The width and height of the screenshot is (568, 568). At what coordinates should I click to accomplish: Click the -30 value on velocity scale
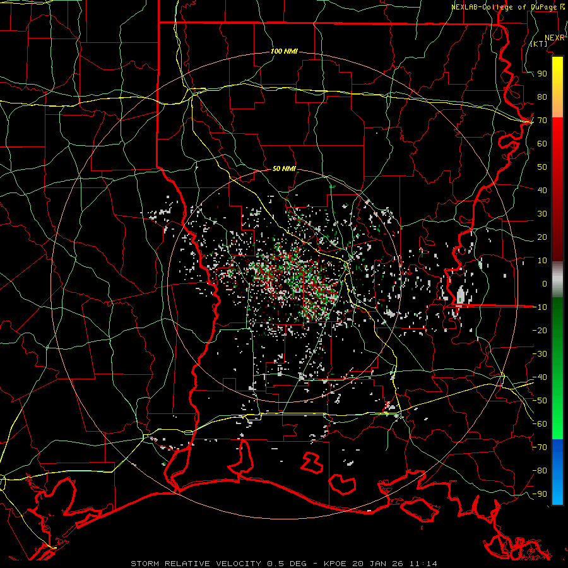point(540,354)
